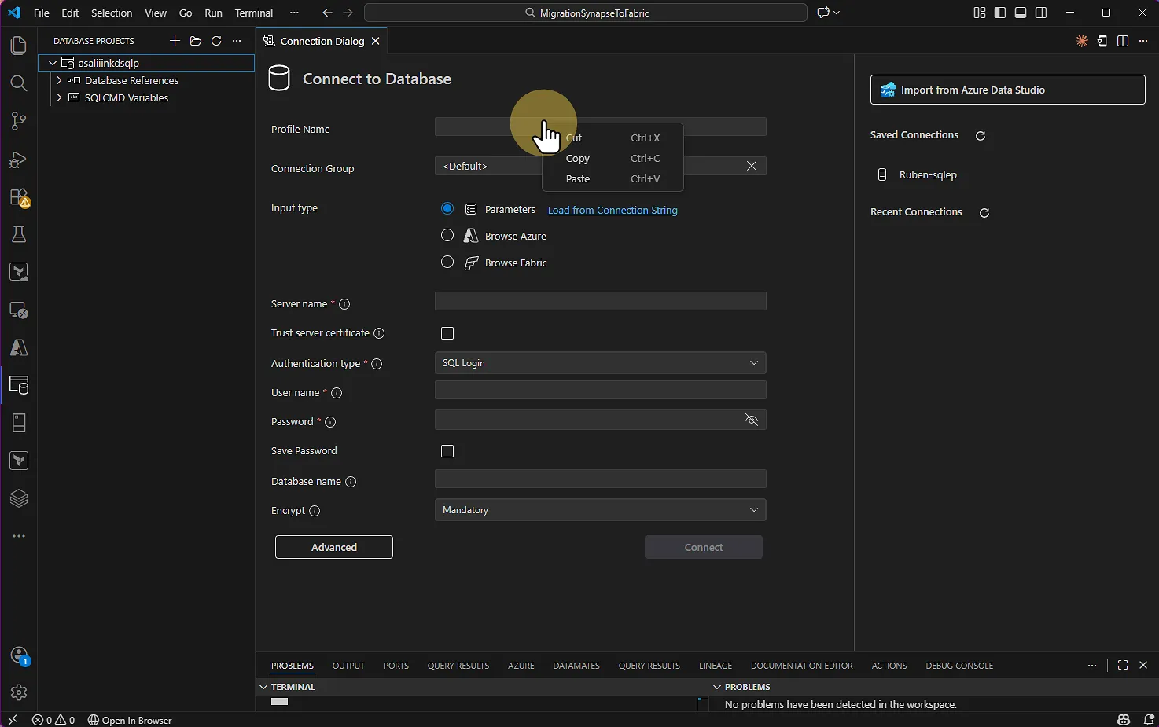Open the Run and Debug view

[18, 160]
